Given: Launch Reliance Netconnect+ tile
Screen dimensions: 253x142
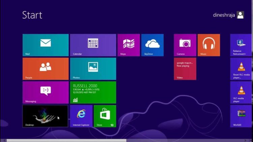Looking at the screenshot, I should pyautogui.click(x=241, y=45).
